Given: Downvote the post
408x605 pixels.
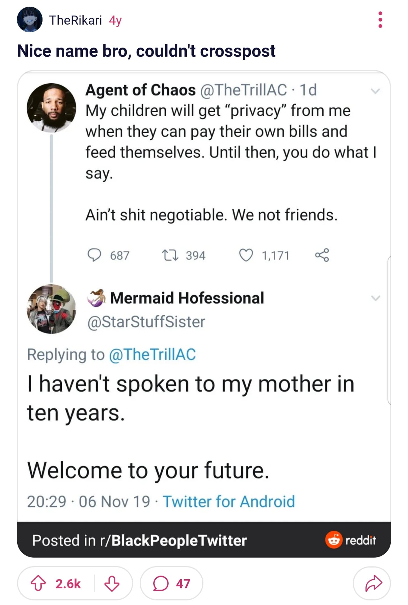Looking at the screenshot, I should (112, 583).
